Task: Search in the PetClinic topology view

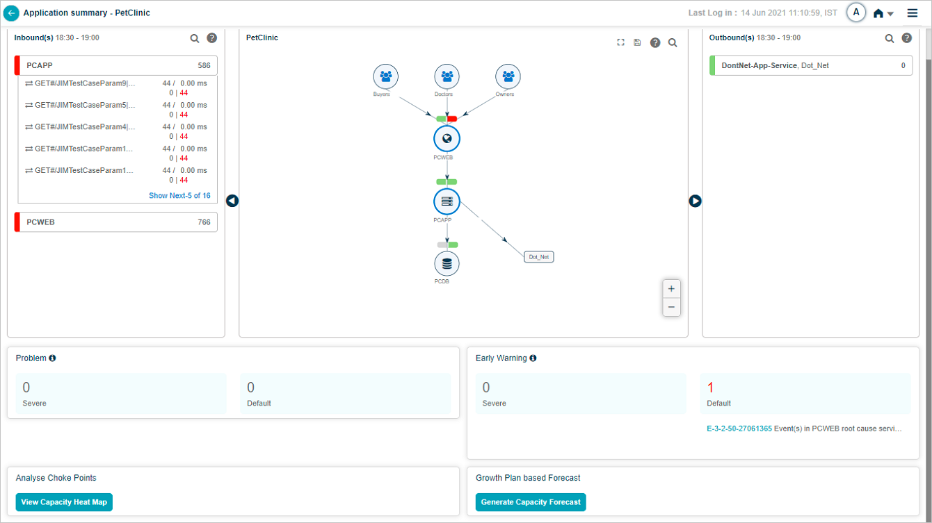Action: pyautogui.click(x=673, y=42)
